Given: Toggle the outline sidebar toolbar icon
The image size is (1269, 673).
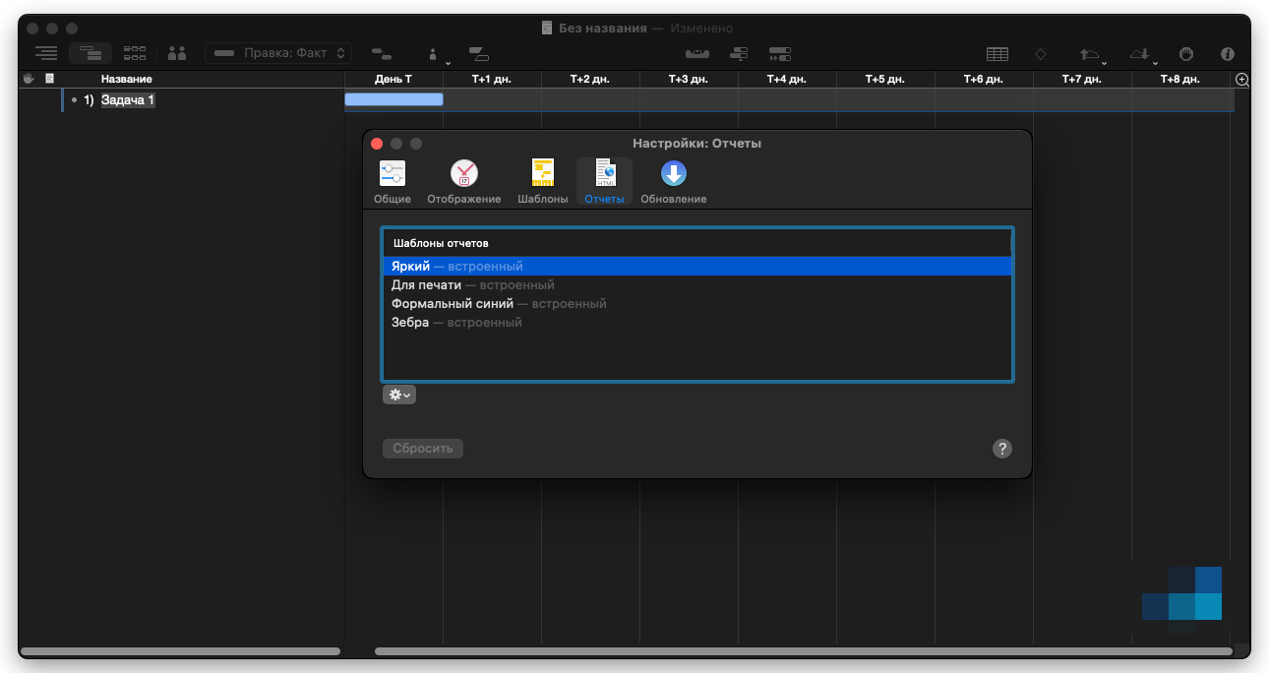Looking at the screenshot, I should [x=46, y=53].
